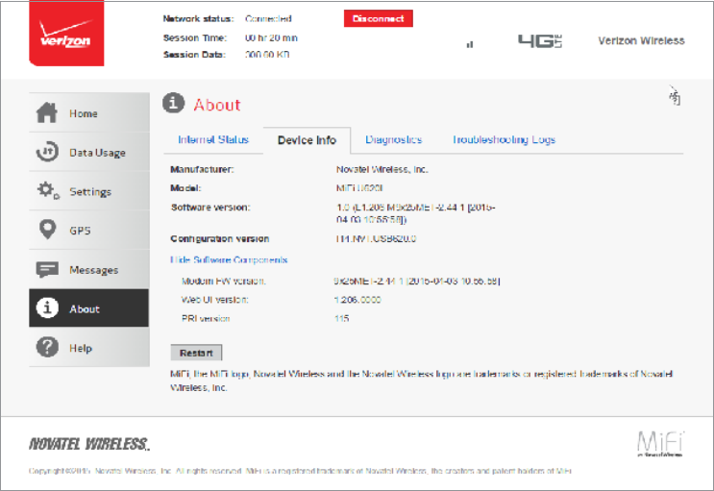Click the copyright line in footer
This screenshot has width=714, height=491.
click(x=300, y=471)
